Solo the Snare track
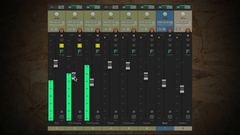The width and height of the screenshot is (240, 135). pos(116,46)
